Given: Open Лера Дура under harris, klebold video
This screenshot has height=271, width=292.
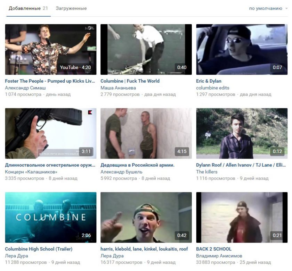Looking at the screenshot, I should coord(112,256).
